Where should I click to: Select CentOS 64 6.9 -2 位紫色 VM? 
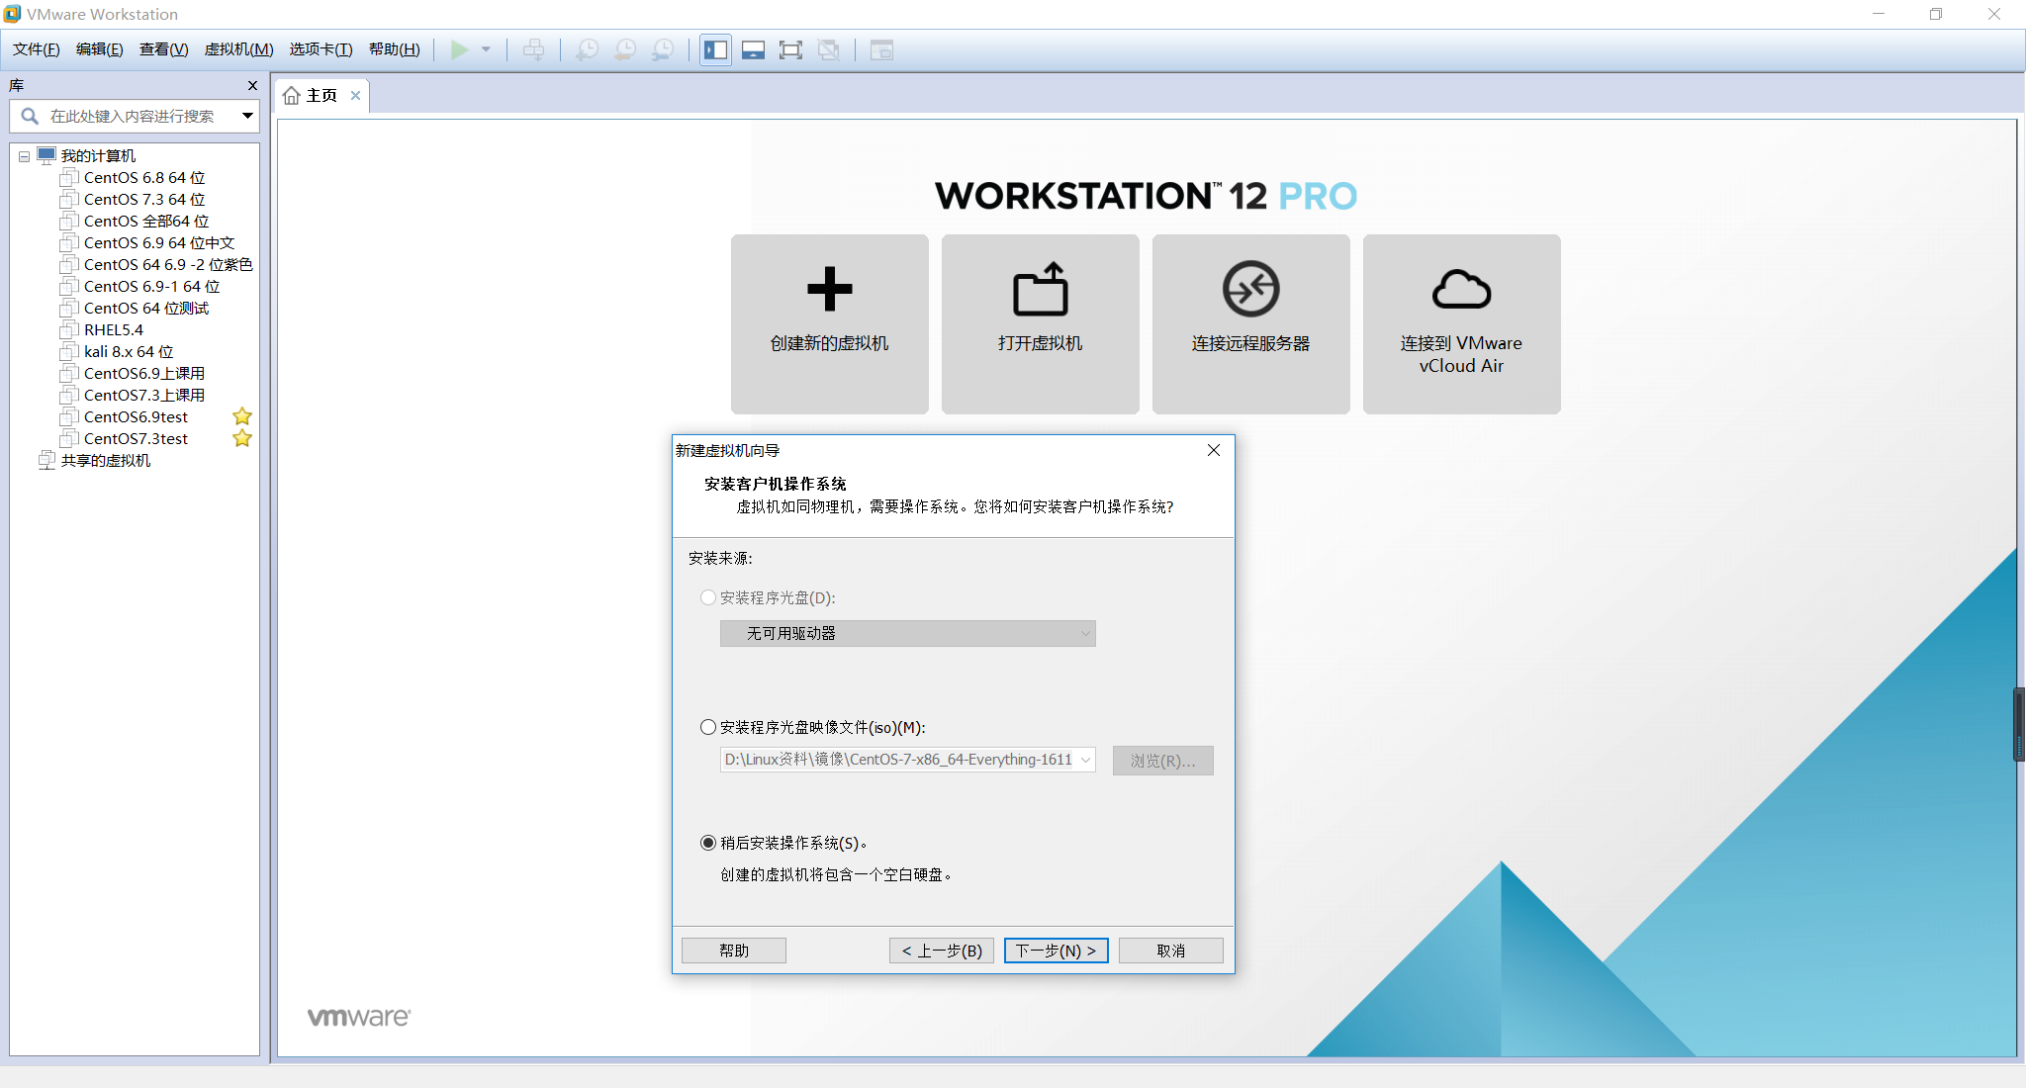click(168, 264)
